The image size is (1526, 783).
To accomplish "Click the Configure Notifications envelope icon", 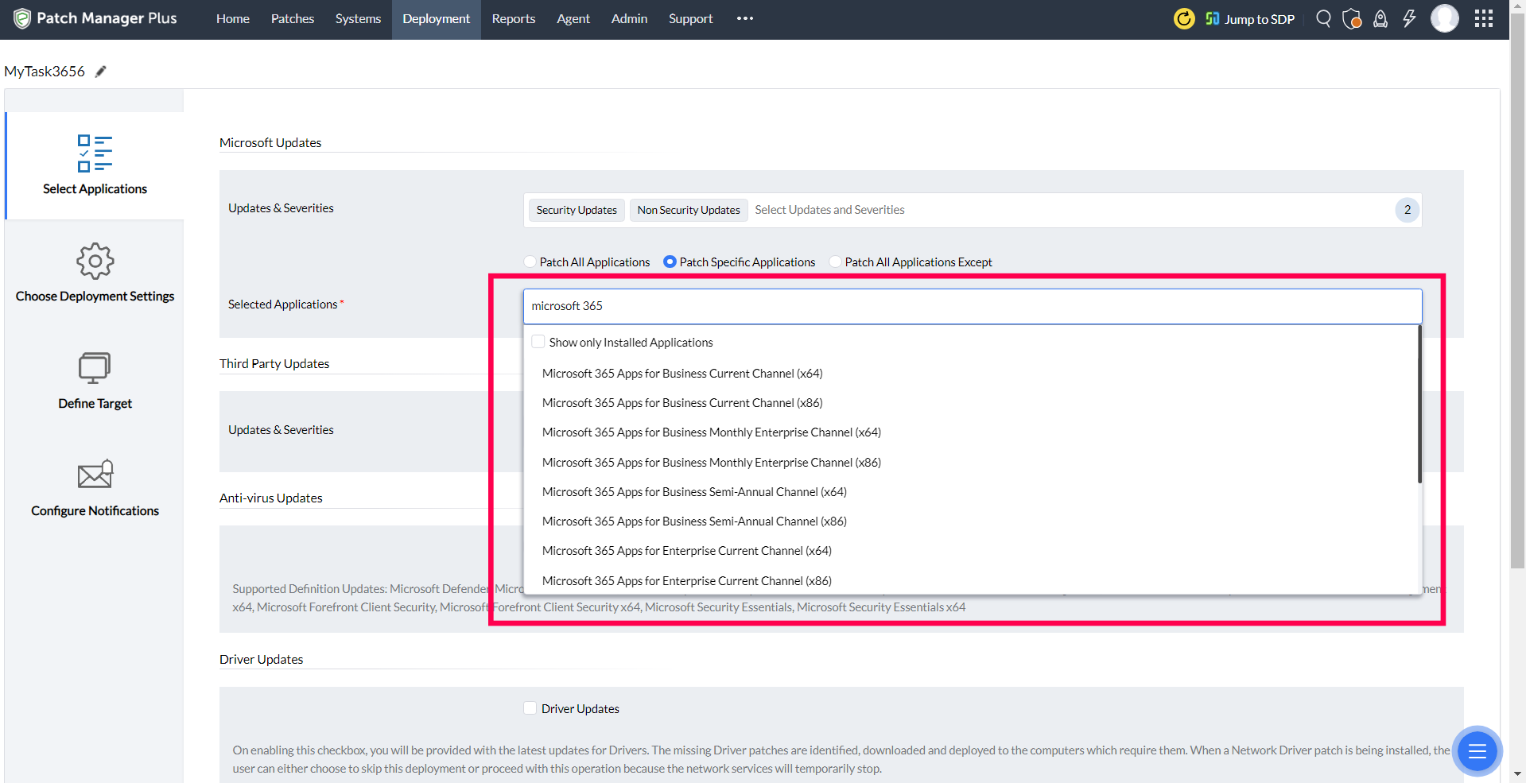I will (95, 475).
